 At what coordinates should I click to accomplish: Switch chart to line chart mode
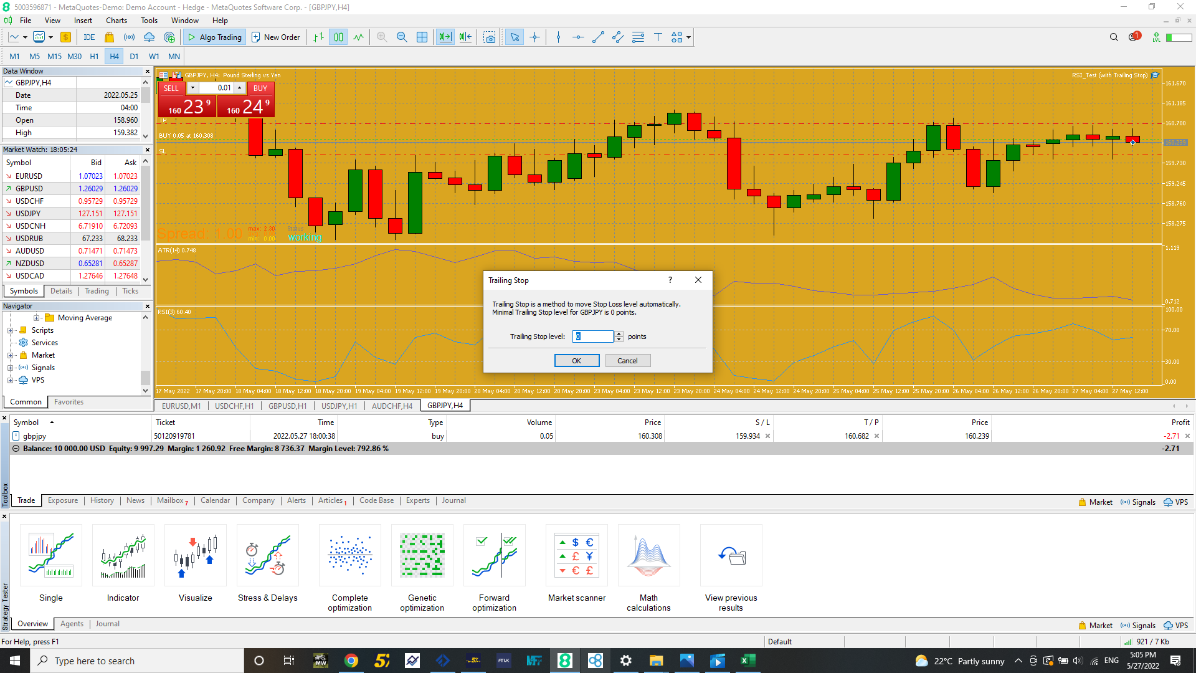(x=358, y=37)
